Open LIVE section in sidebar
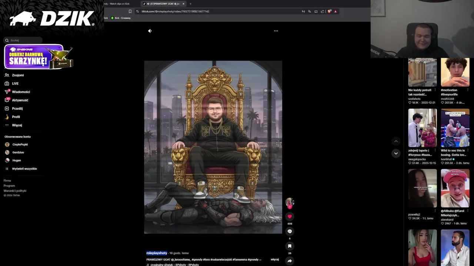The height and width of the screenshot is (266, 474). [11, 83]
